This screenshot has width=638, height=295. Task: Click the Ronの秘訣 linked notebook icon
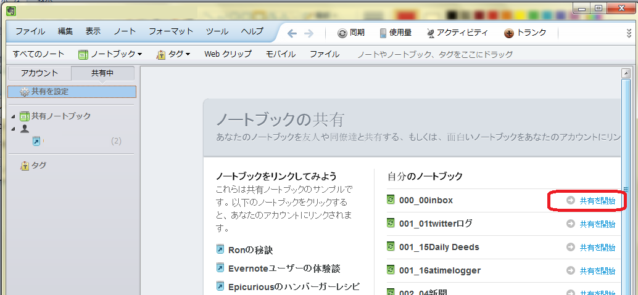coord(220,249)
